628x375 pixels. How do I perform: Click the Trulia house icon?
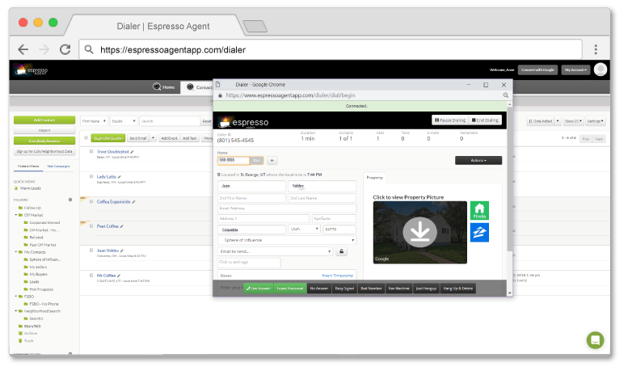click(479, 210)
